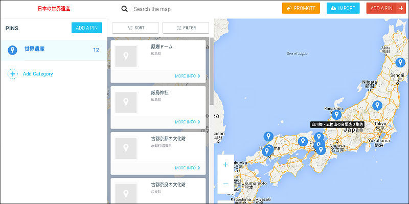Image resolution: width=409 pixels, height=204 pixels.
Task: Click ADD A PIN in Pins panel
Action: click(86, 28)
